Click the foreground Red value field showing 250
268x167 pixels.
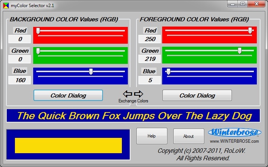pyautogui.click(x=150, y=39)
